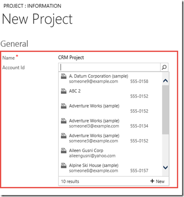Click the General section heading

15,44
